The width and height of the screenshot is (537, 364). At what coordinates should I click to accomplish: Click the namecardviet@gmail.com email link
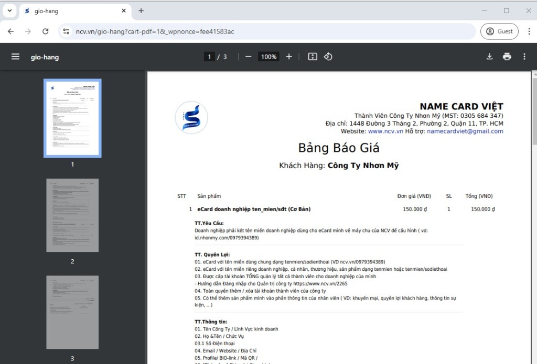point(465,131)
